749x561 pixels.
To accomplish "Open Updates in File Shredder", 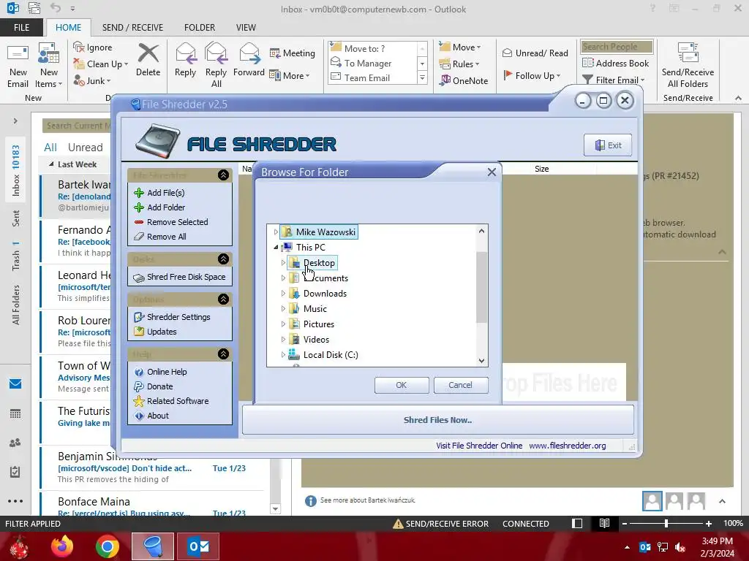I will tap(155, 332).
